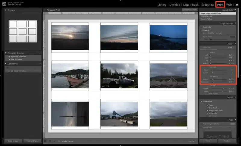The image size is (241, 146).
Task: Collapse the Guides panel section
Action: 235,97
